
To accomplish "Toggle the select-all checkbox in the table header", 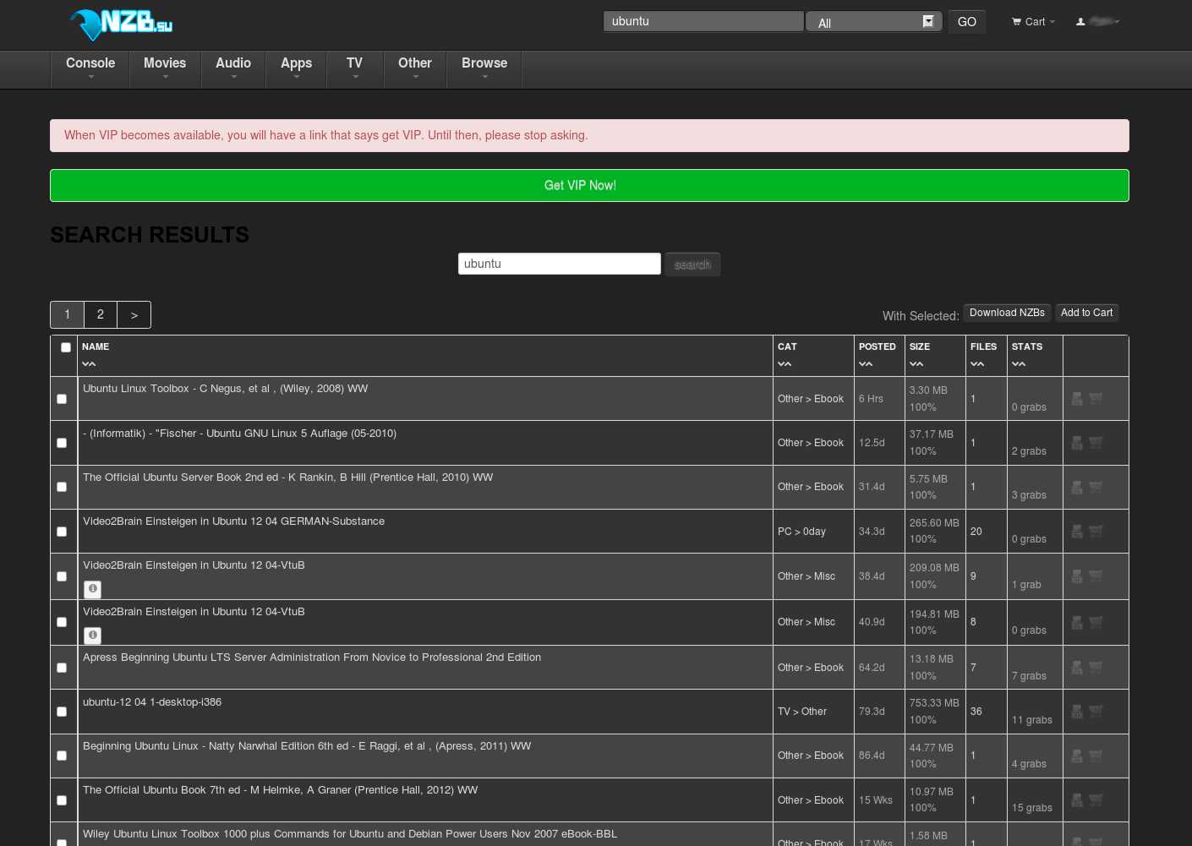I will (x=66, y=347).
